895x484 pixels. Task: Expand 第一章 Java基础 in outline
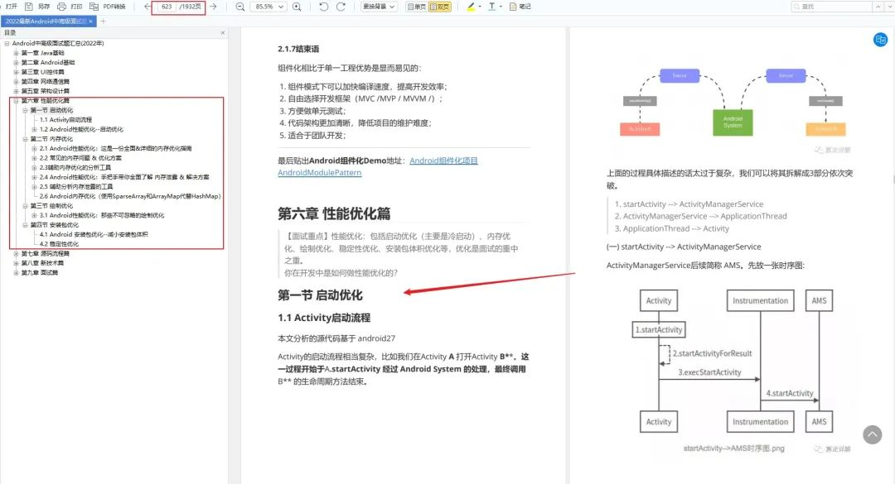click(x=16, y=53)
